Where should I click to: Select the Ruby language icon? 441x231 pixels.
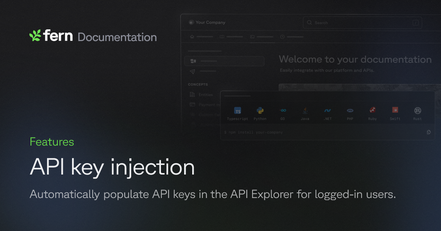click(x=373, y=110)
